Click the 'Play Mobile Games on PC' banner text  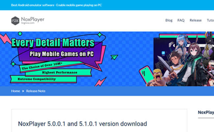tap(62, 54)
